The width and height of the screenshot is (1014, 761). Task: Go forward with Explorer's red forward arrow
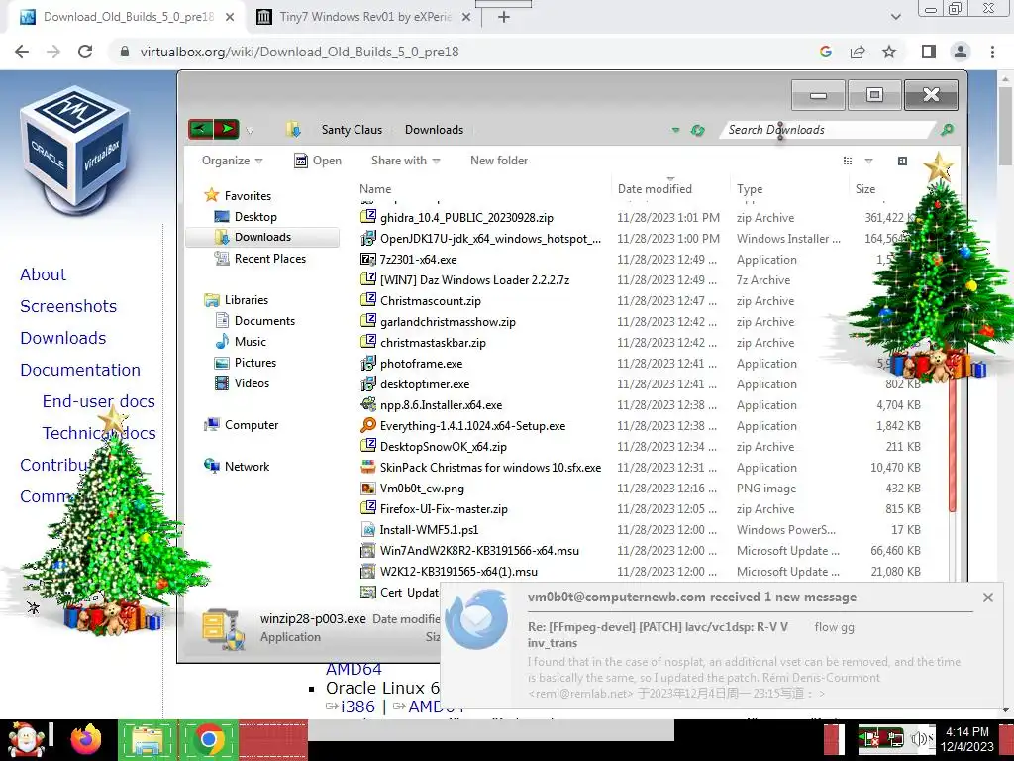227,130
